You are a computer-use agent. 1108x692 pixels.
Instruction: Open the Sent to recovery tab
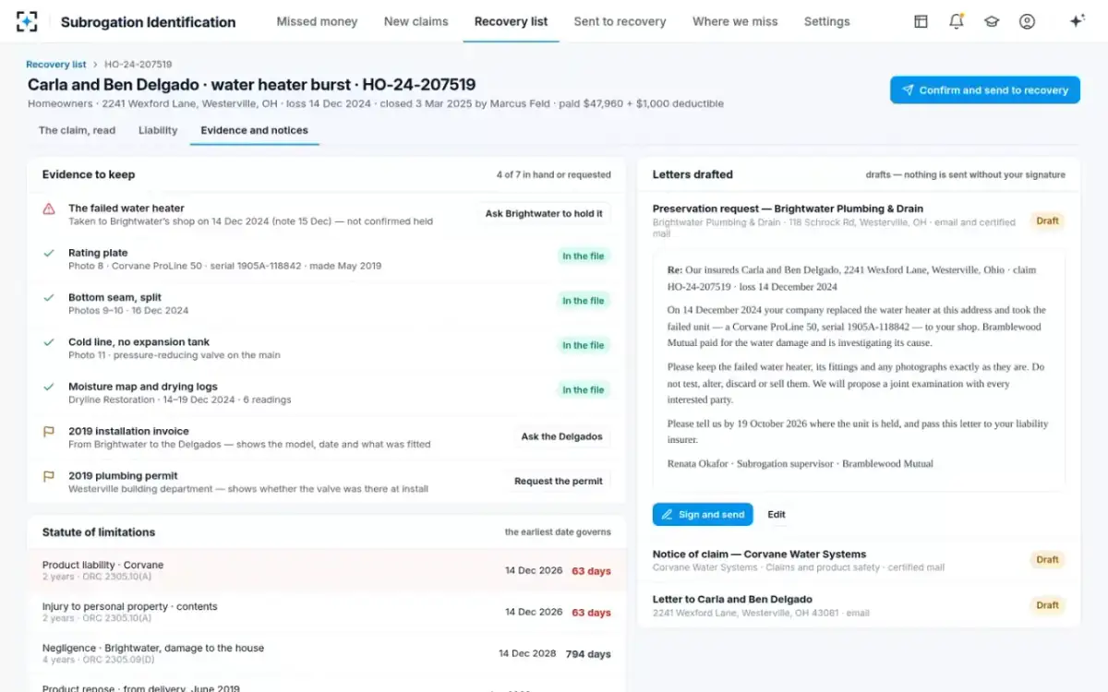(620, 21)
